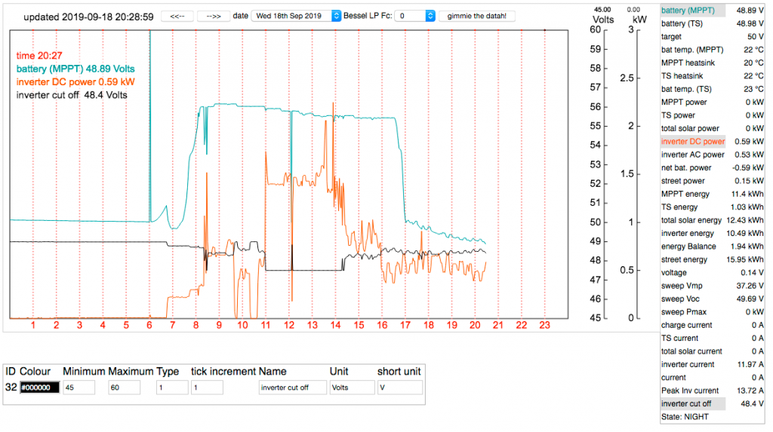The height and width of the screenshot is (432, 773).
Task: Click the tick increment input field
Action: click(x=206, y=388)
